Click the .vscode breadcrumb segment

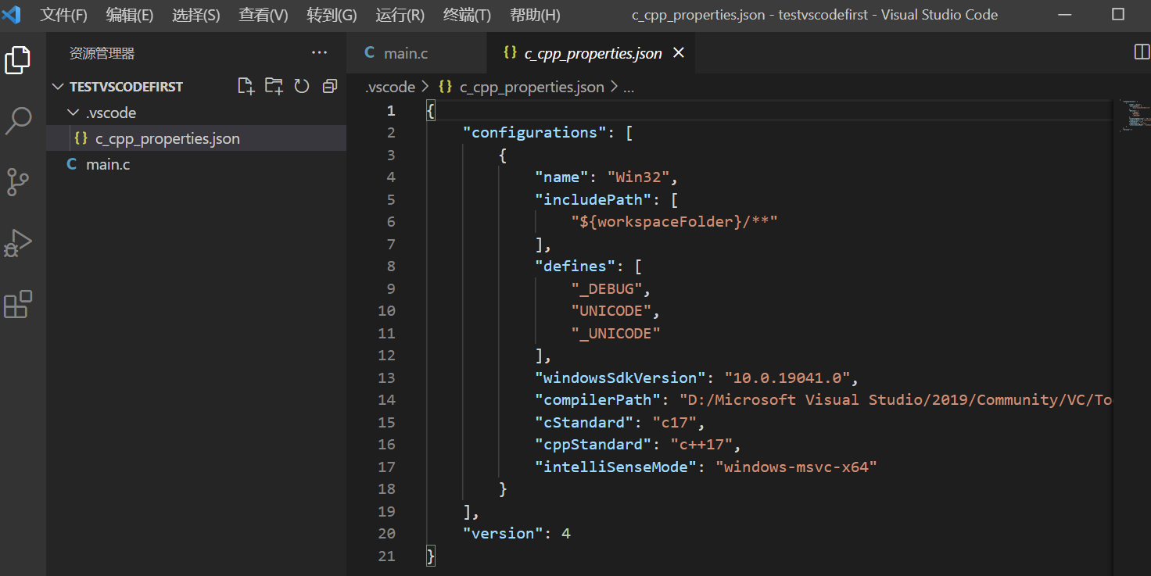click(x=390, y=87)
